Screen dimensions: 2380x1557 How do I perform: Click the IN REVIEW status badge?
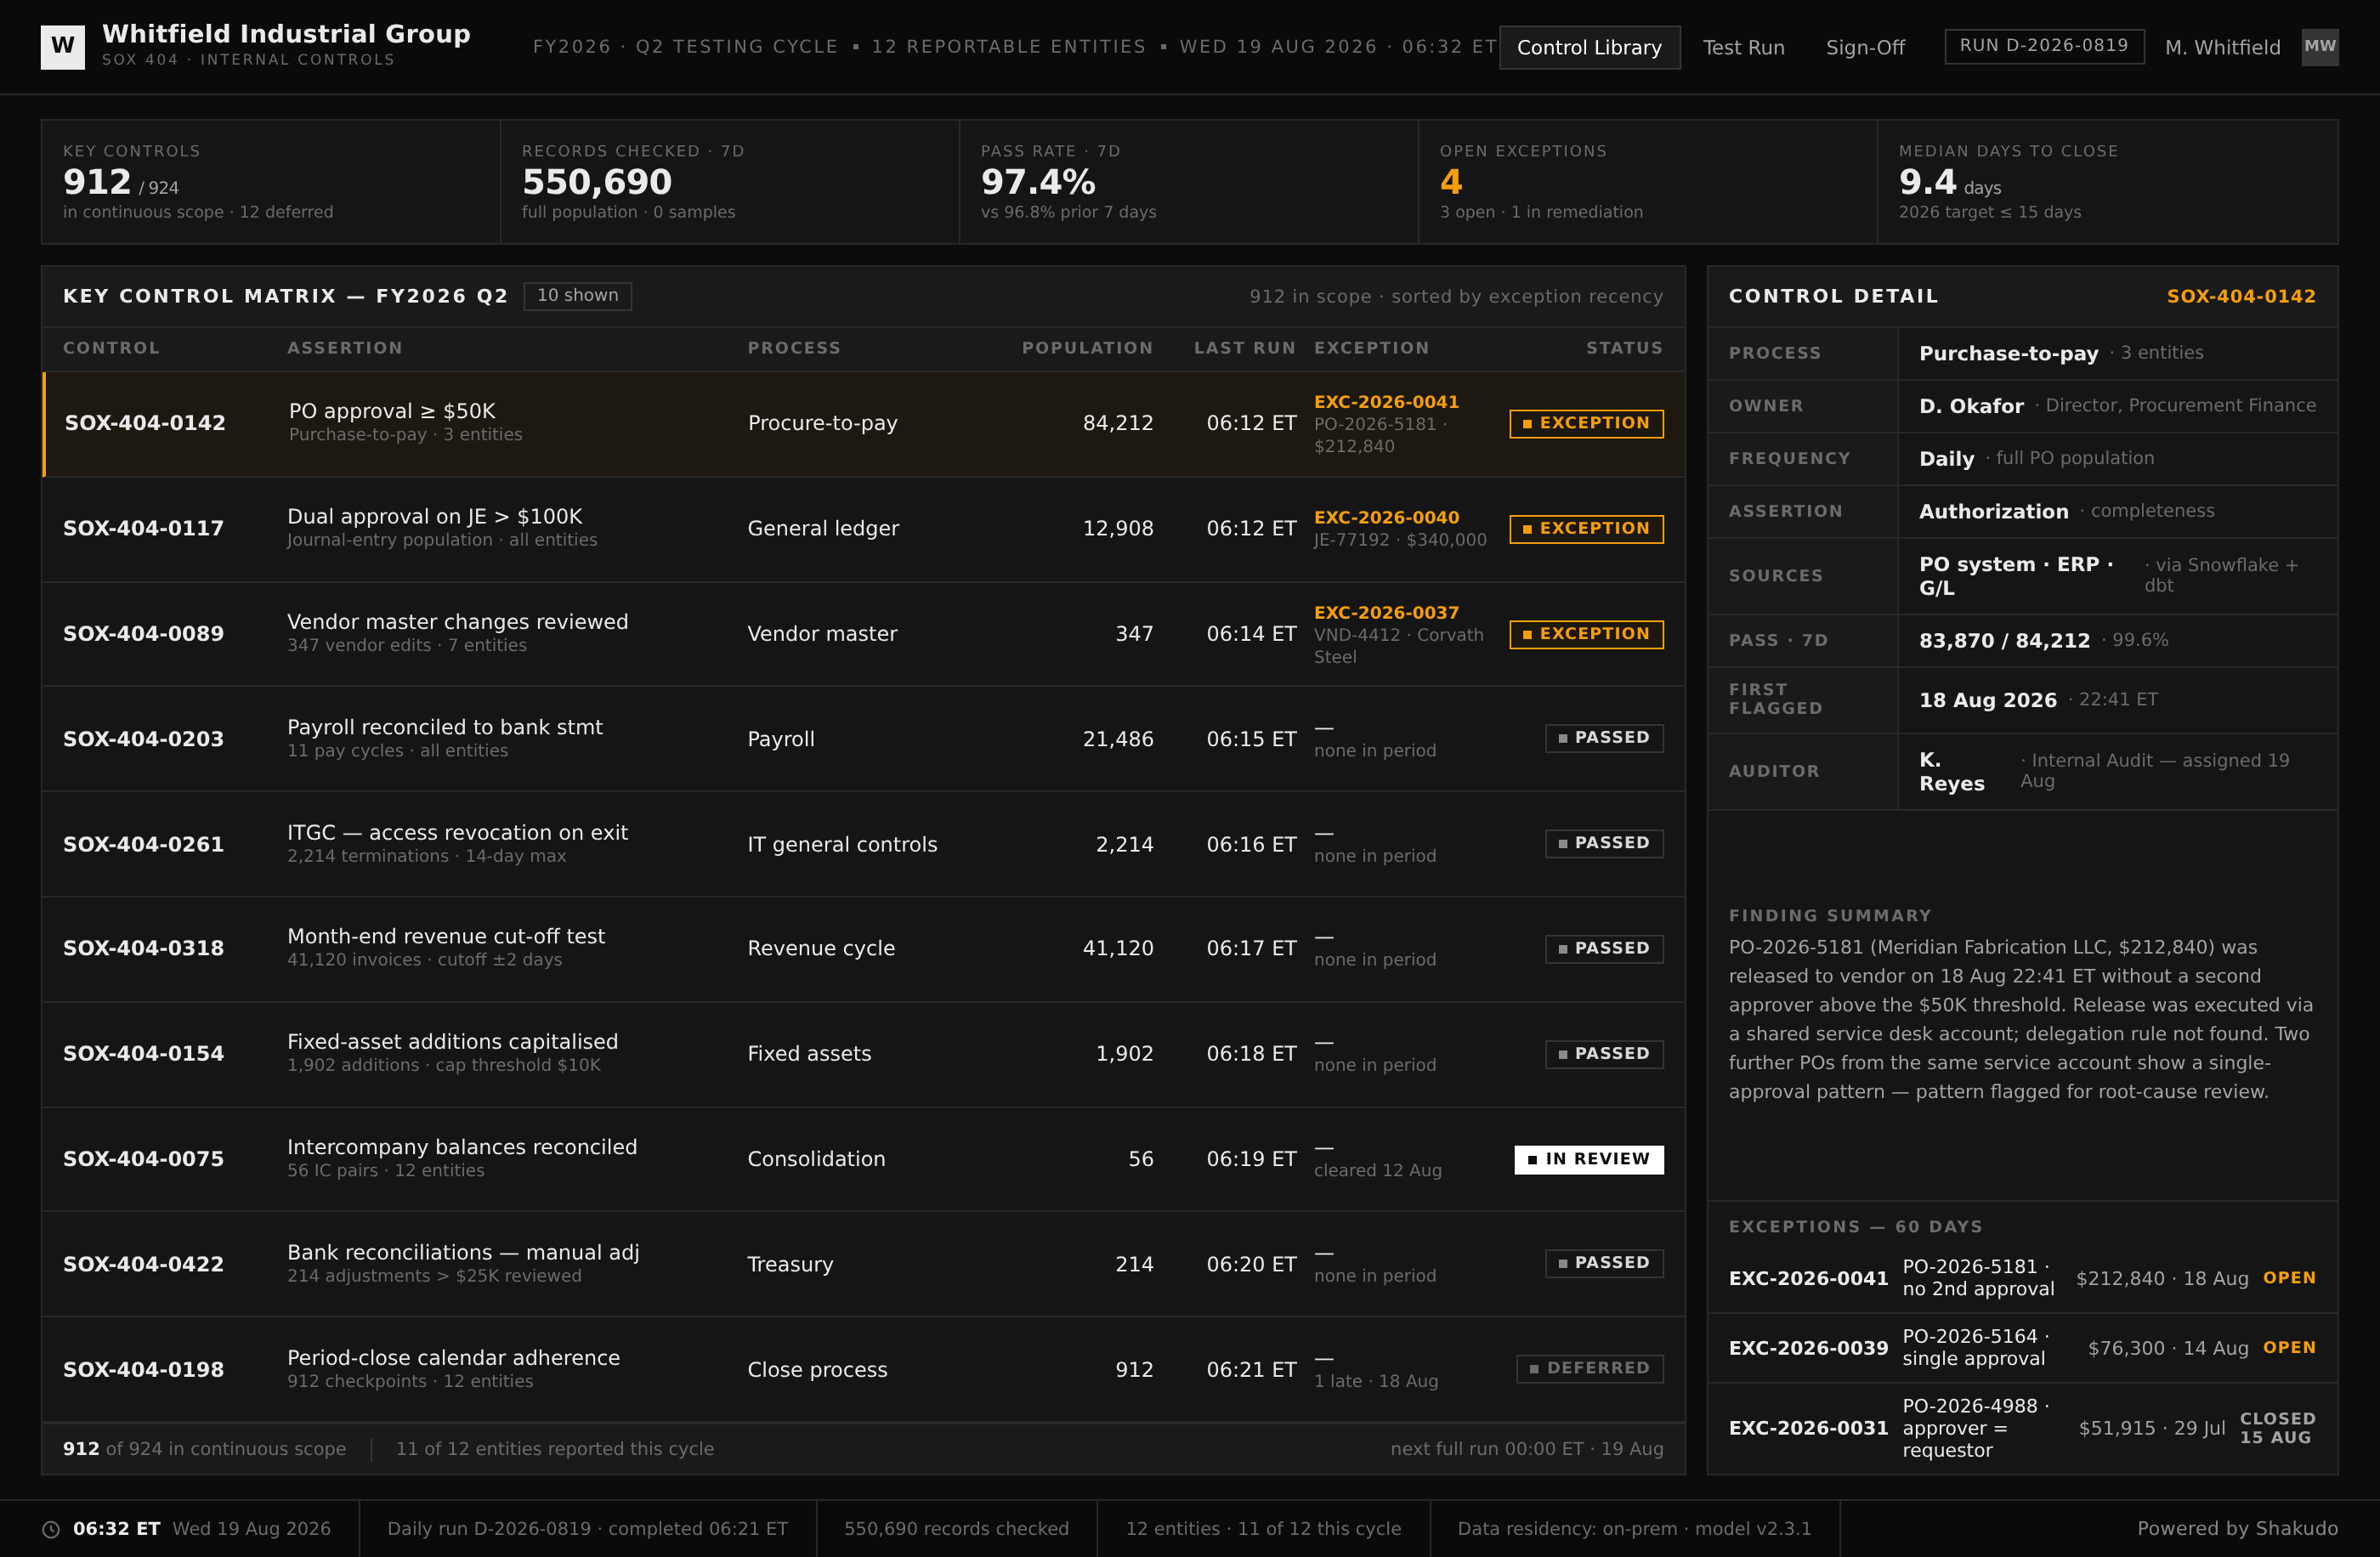click(x=1588, y=1159)
